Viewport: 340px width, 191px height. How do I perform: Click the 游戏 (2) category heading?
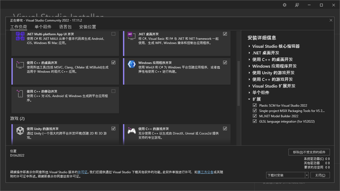(x=17, y=118)
